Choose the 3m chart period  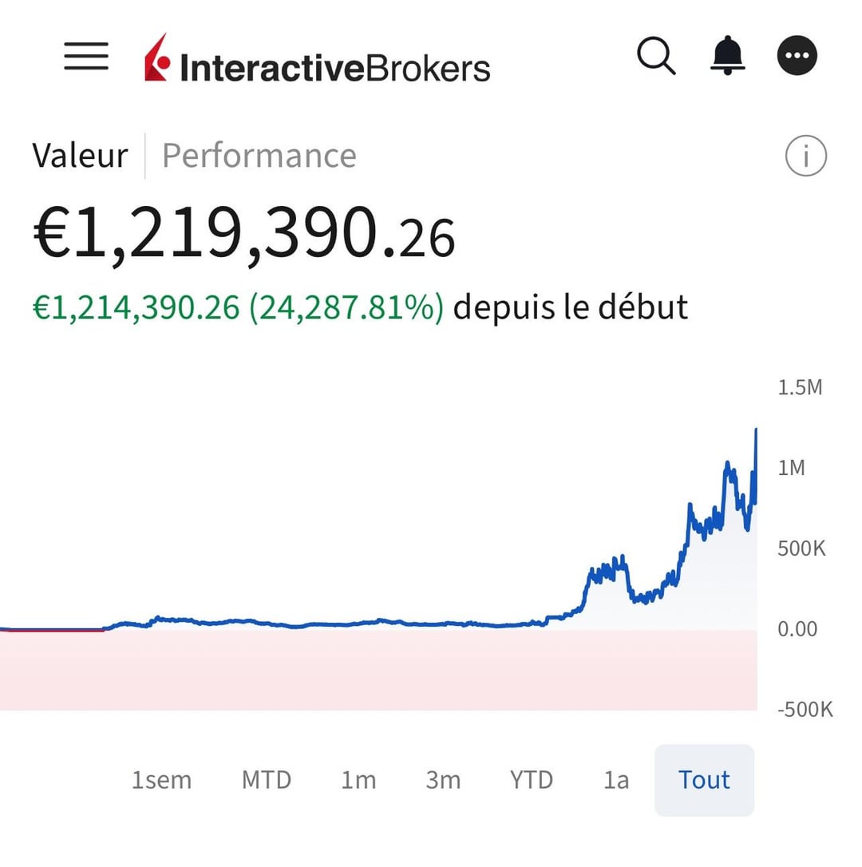[x=442, y=780]
